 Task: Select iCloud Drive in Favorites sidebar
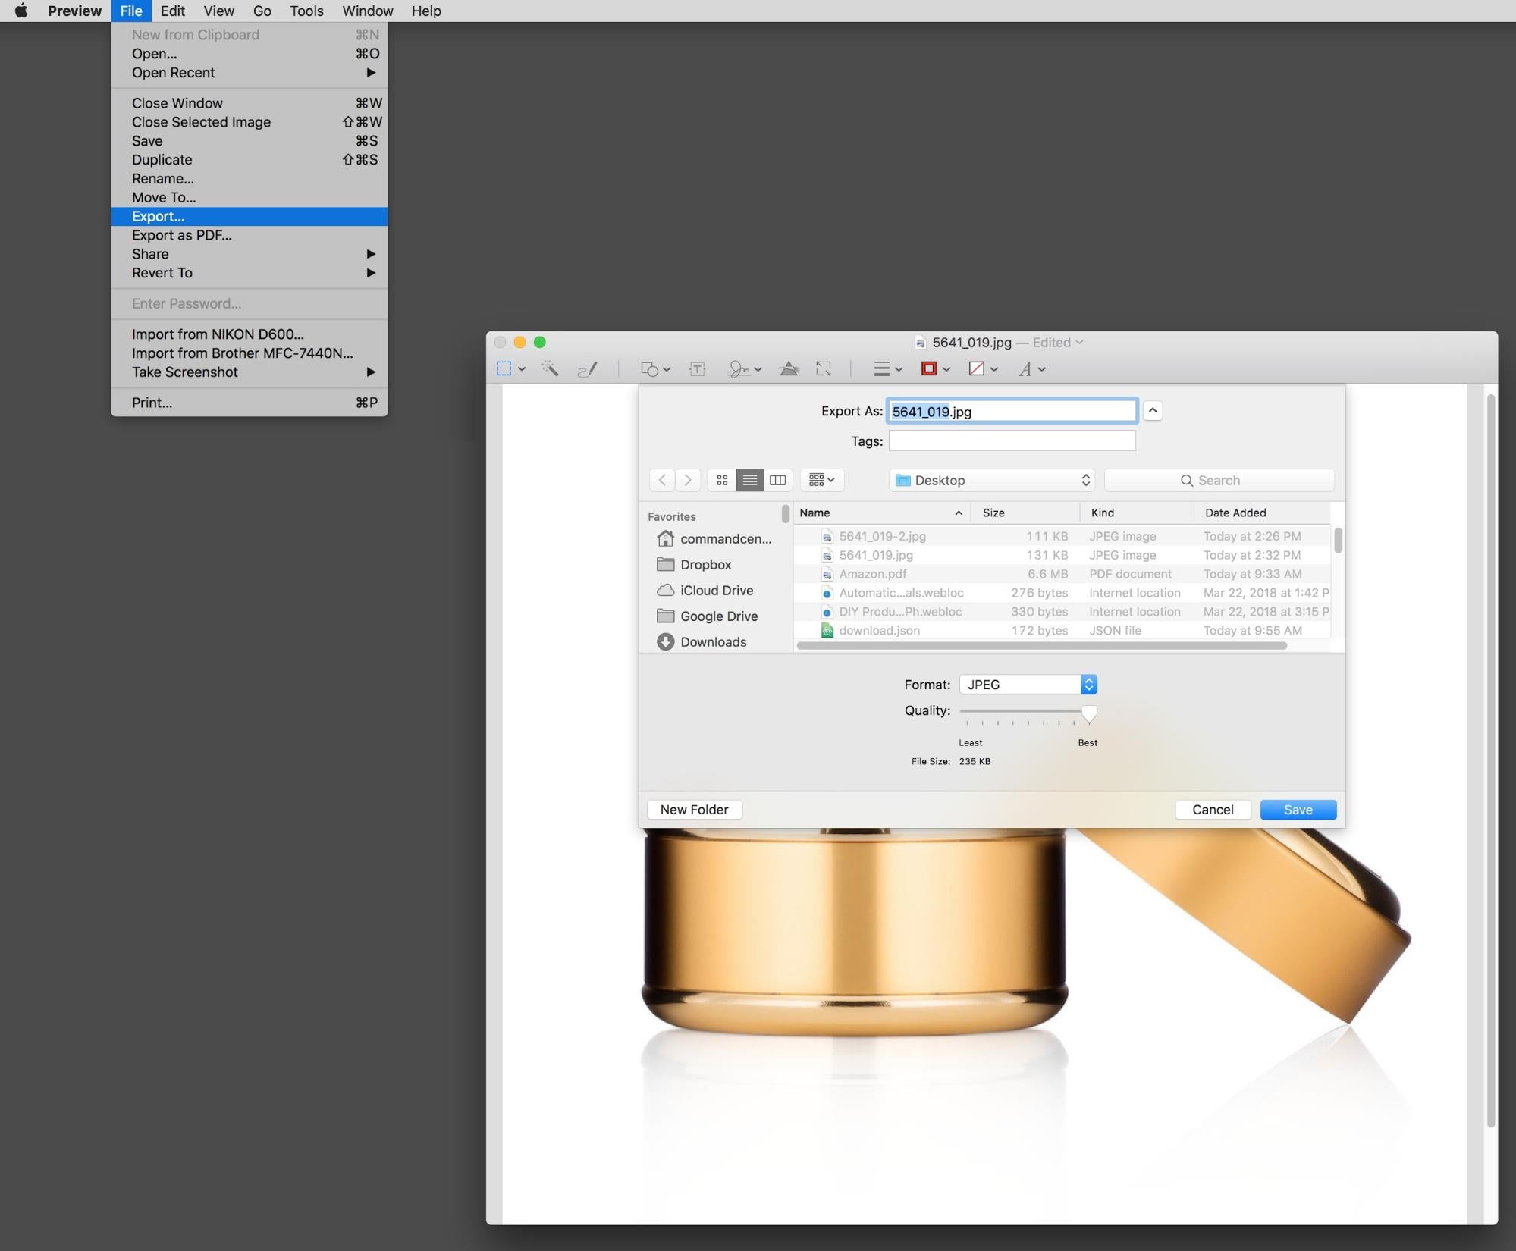(717, 591)
